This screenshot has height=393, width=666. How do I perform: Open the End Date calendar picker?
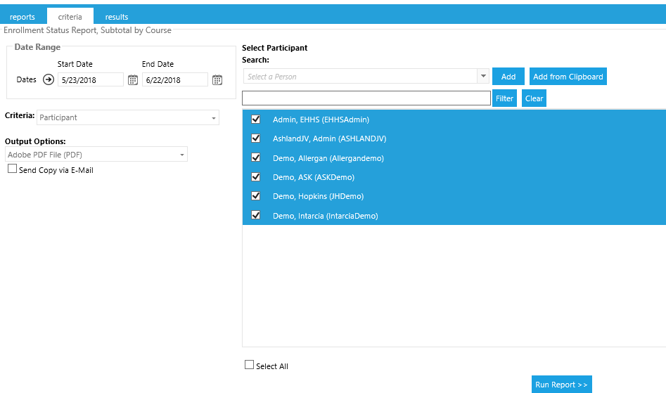pyautogui.click(x=217, y=80)
